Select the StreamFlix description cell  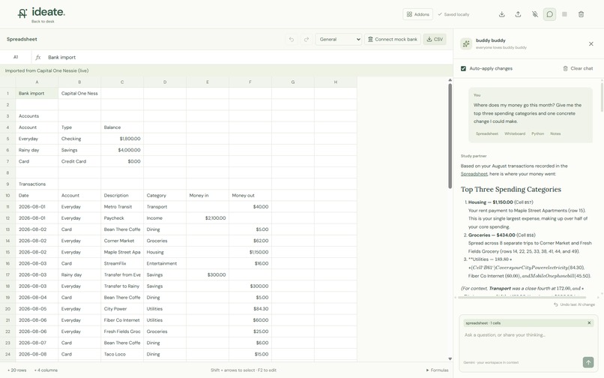coord(122,263)
